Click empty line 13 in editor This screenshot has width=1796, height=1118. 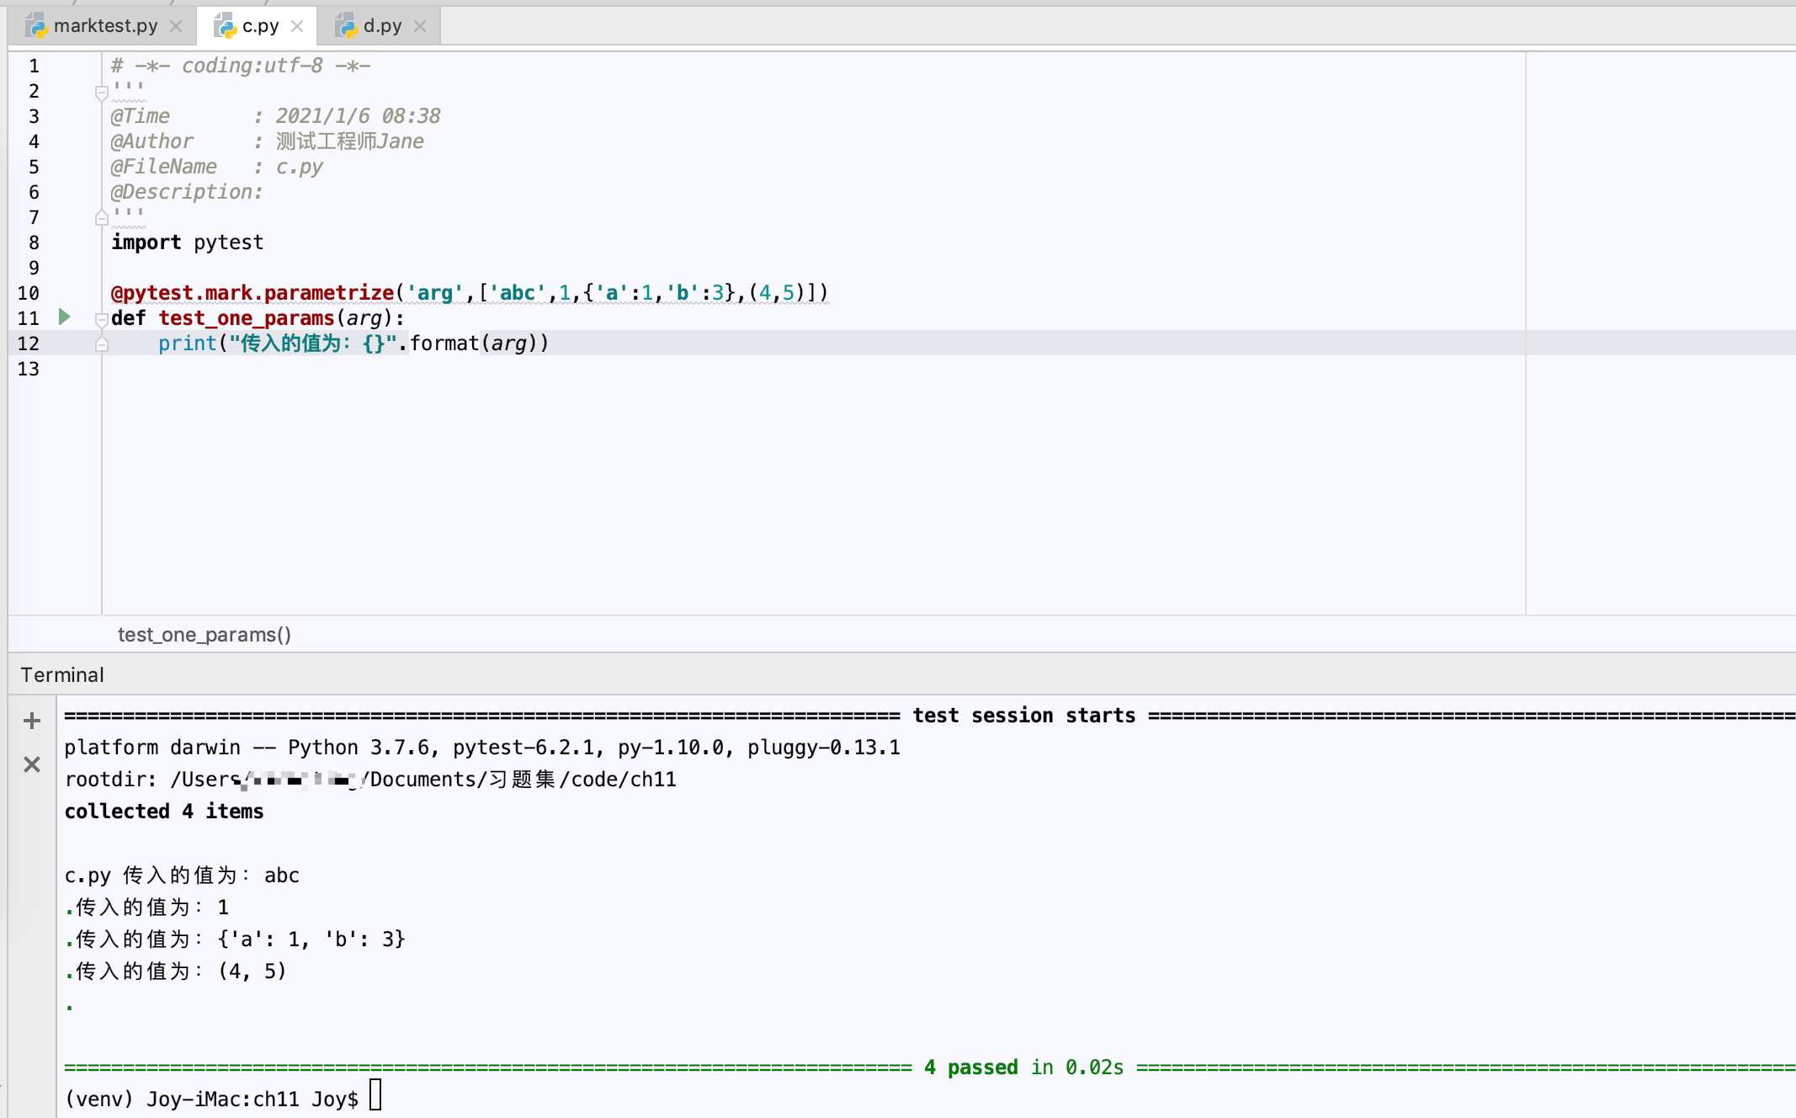(x=505, y=369)
